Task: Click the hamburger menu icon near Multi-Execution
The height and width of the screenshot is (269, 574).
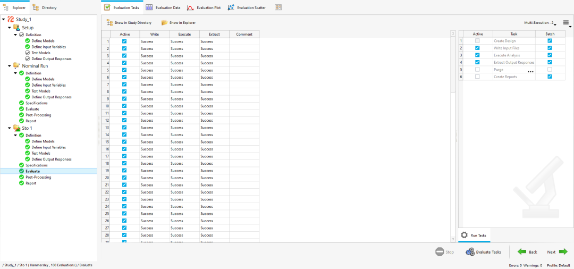Action: [x=566, y=22]
